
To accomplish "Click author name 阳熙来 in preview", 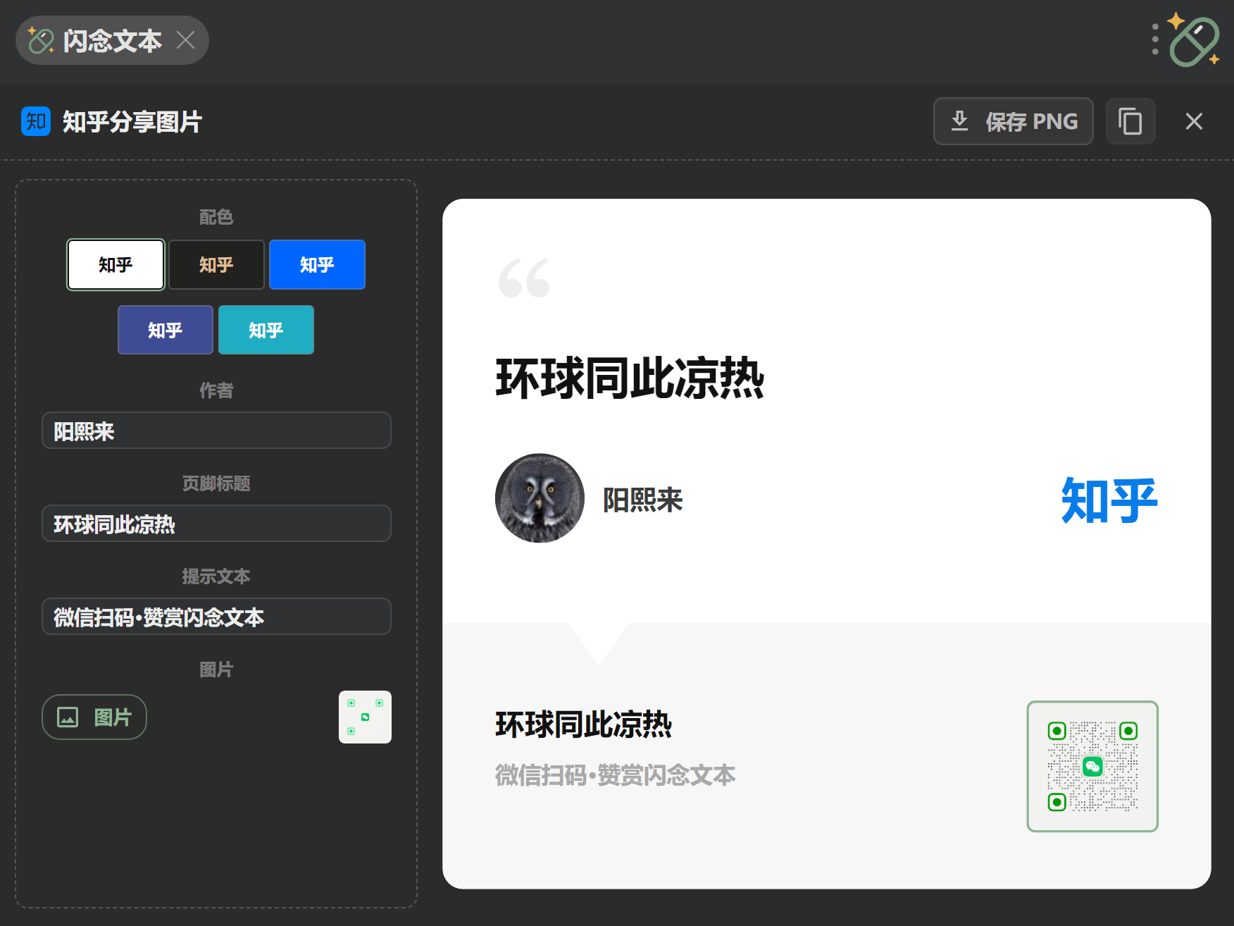I will (x=642, y=500).
